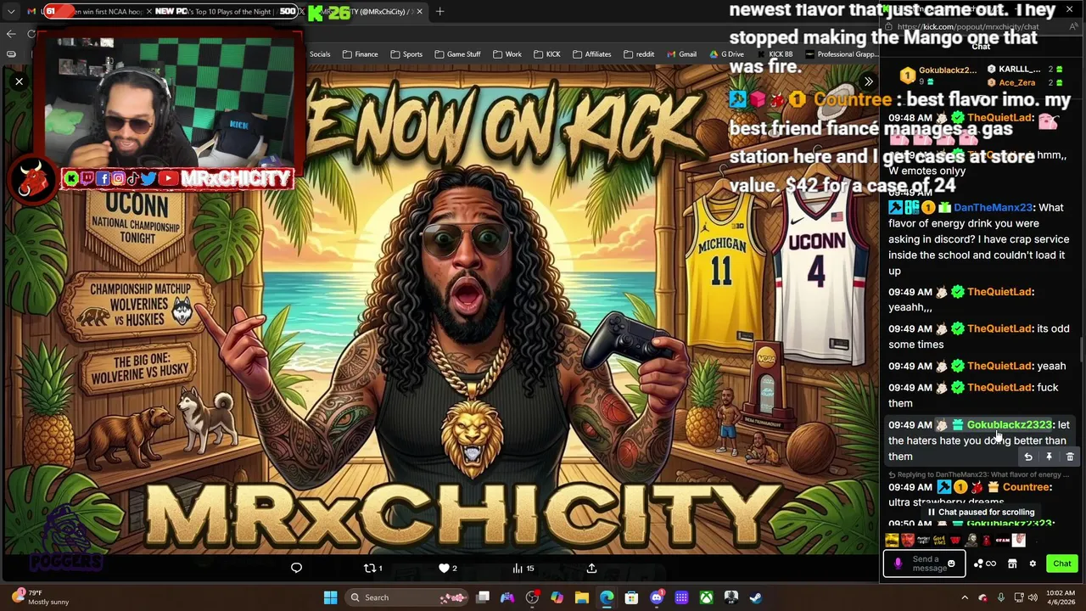The height and width of the screenshot is (611, 1086).
Task: Close the image viewer with the X icon
Action: 19,82
